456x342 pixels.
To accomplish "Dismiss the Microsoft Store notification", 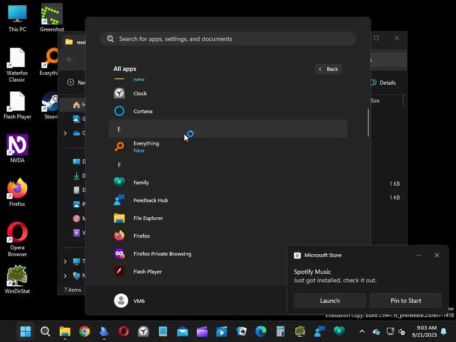I will [436, 255].
